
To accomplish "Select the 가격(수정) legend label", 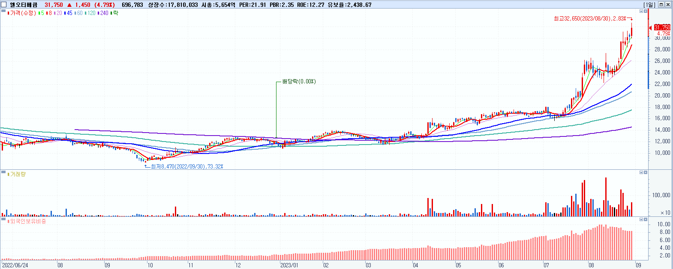I will coord(23,13).
